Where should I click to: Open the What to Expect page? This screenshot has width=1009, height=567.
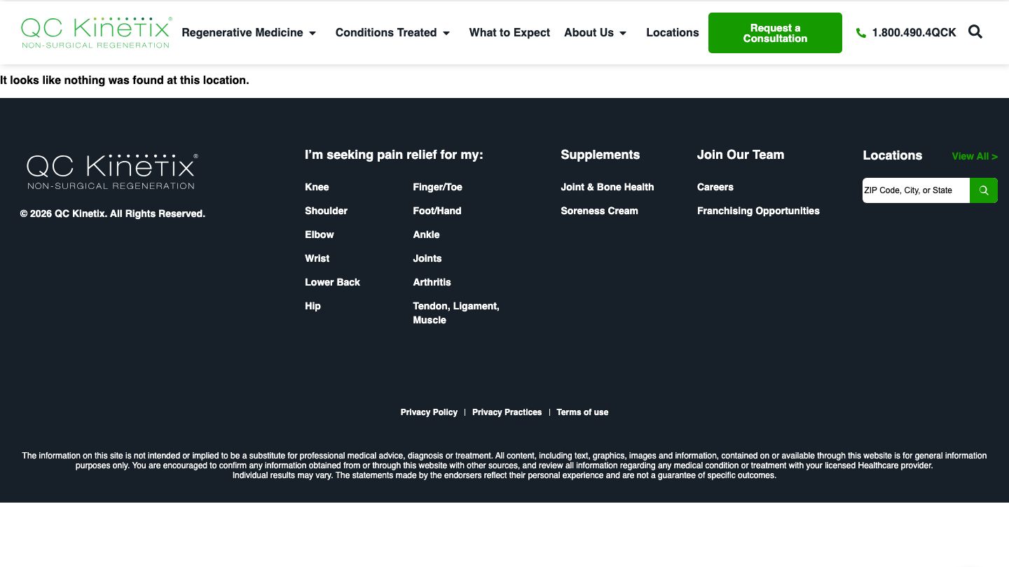[509, 33]
